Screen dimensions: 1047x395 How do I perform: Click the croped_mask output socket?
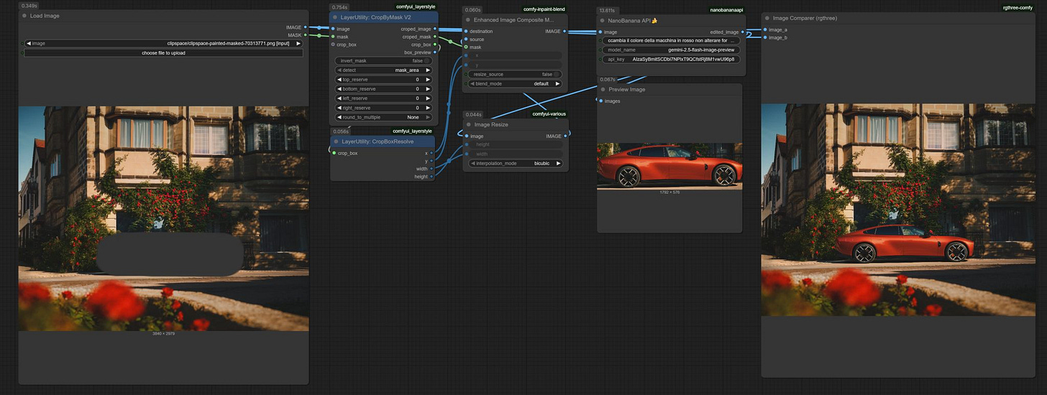[x=436, y=37]
